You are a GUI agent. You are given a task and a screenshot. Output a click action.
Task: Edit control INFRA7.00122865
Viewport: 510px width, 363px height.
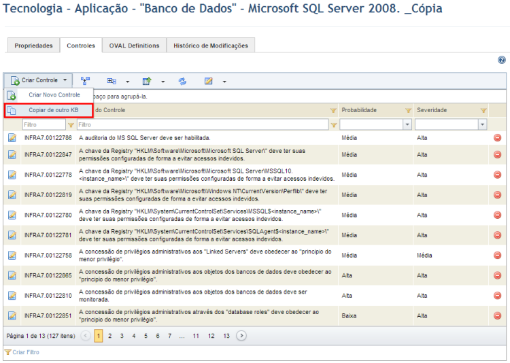click(12, 275)
